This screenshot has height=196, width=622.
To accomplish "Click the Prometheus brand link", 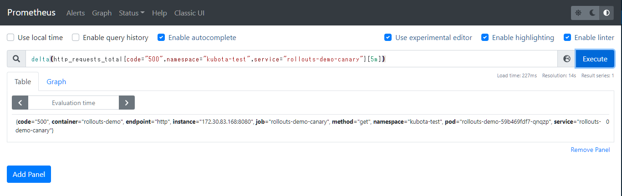I will click(31, 12).
